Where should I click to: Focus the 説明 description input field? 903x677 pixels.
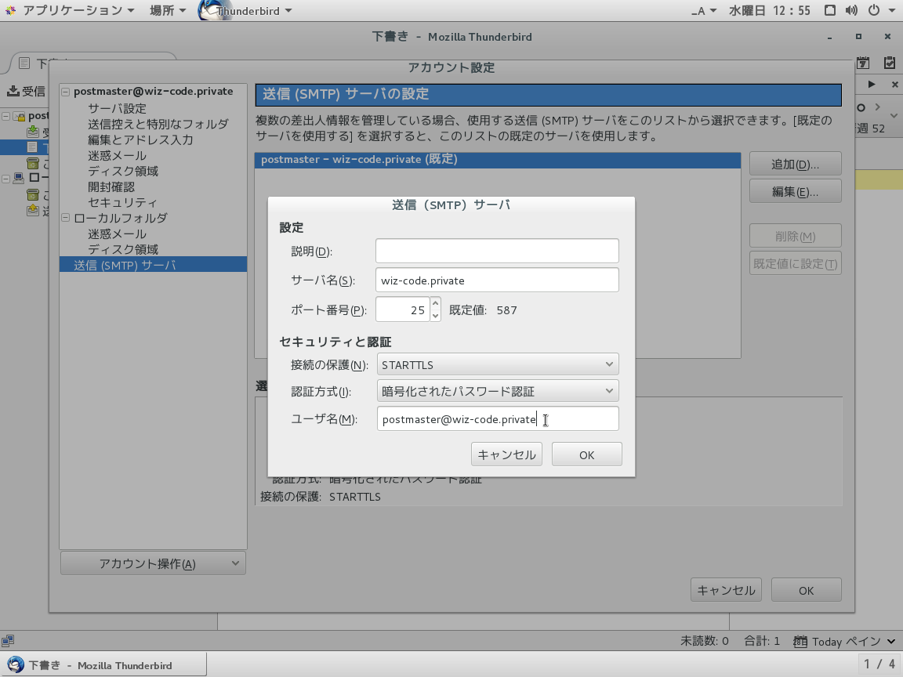point(497,251)
